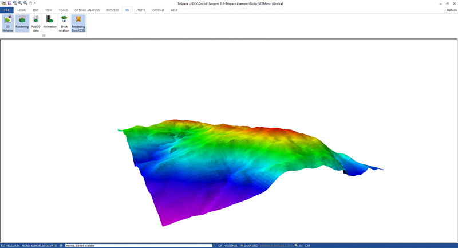The image size is (458, 248).
Task: Open the quick access toolbar dropdown arrow
Action: [35, 3]
